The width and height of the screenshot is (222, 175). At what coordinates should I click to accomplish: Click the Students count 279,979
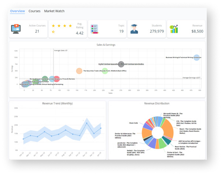[x=157, y=31]
